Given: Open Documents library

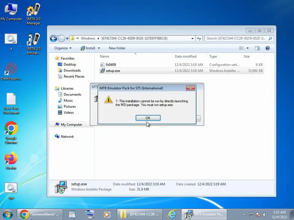Looking at the screenshot, I should pyautogui.click(x=69, y=95).
